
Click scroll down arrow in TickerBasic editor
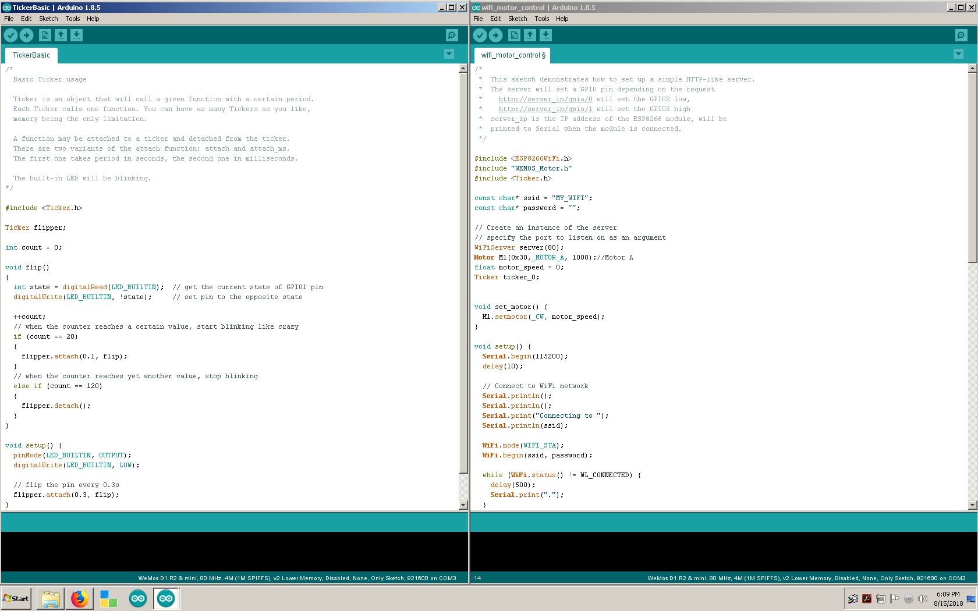463,505
